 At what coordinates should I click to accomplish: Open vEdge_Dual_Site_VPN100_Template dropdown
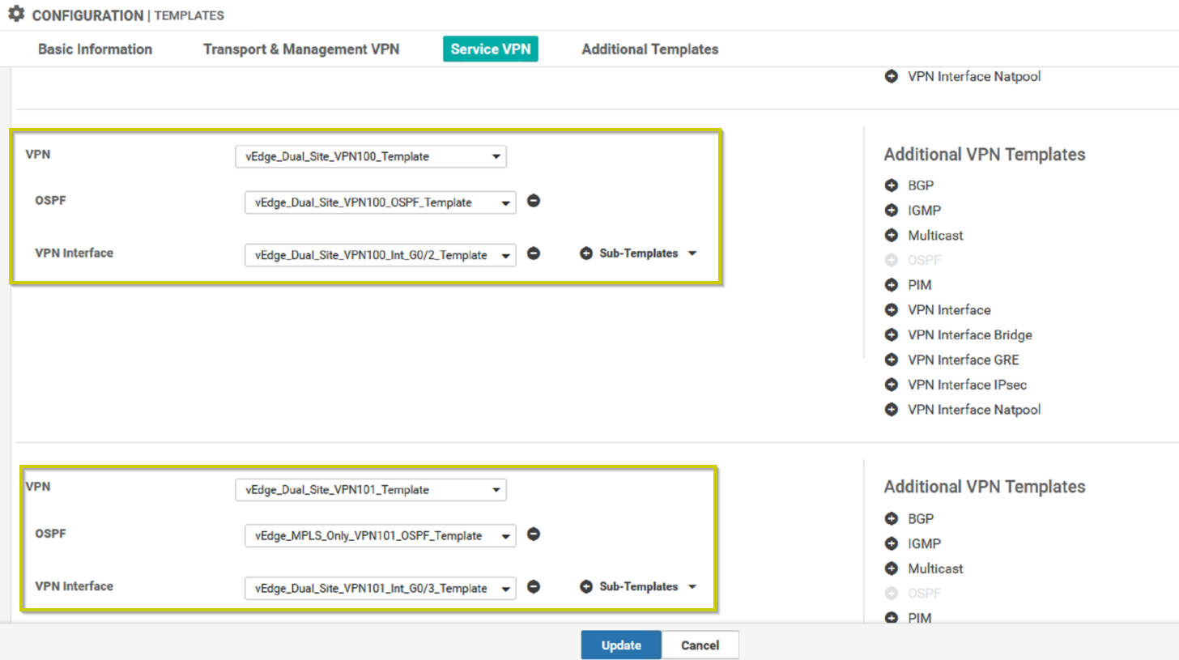pyautogui.click(x=371, y=156)
